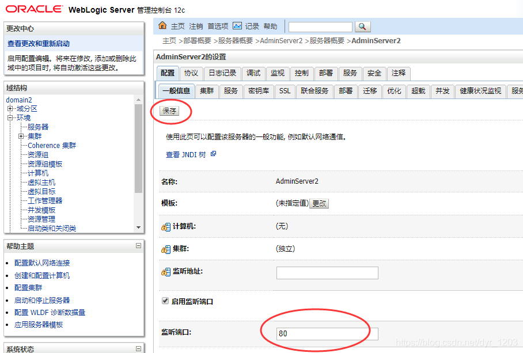The width and height of the screenshot is (523, 353).
Task: Click the 注销 toolbar link
Action: (196, 26)
